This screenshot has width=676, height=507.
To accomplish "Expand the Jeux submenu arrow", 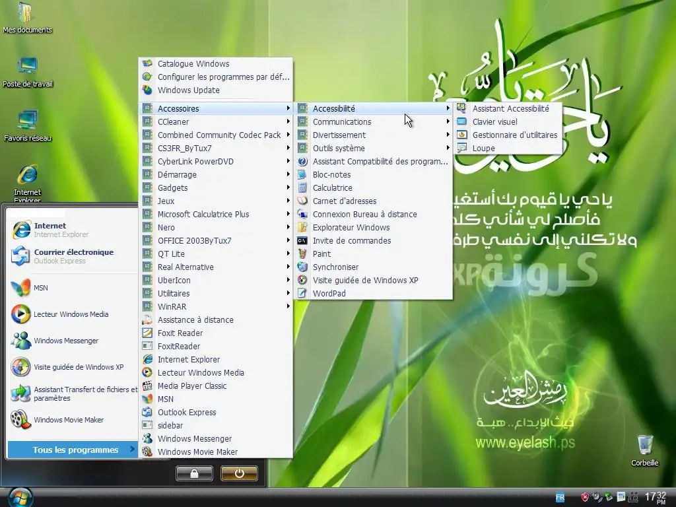I will click(288, 201).
